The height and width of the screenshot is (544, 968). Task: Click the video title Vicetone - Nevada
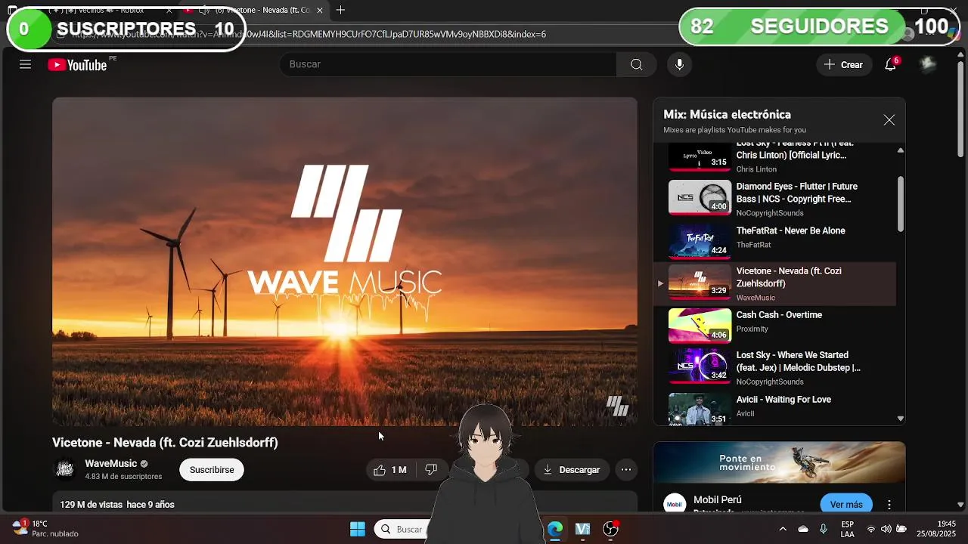(165, 443)
